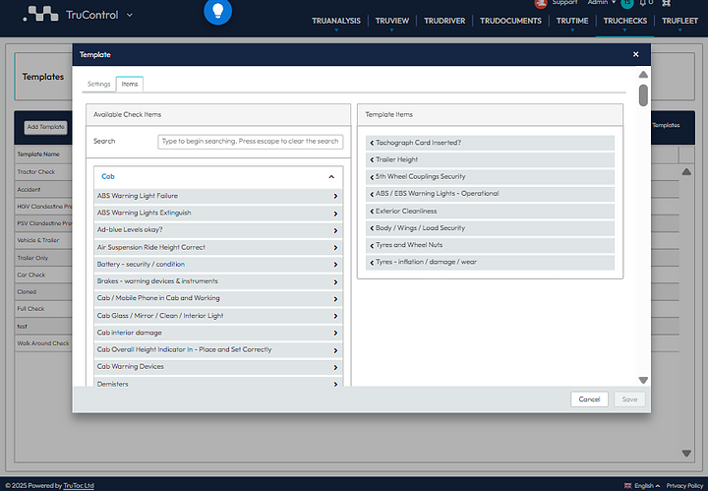The height and width of the screenshot is (491, 708).
Task: Select 'Tractor Check' template row
Action: pyautogui.click(x=44, y=172)
